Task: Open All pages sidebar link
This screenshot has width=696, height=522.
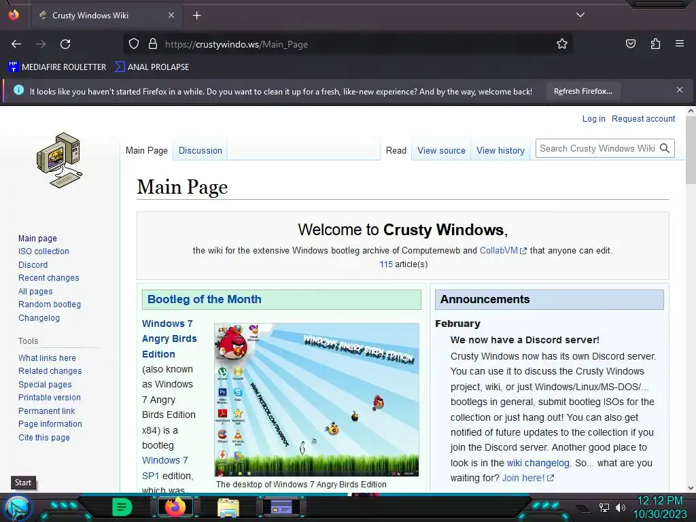Action: (35, 292)
